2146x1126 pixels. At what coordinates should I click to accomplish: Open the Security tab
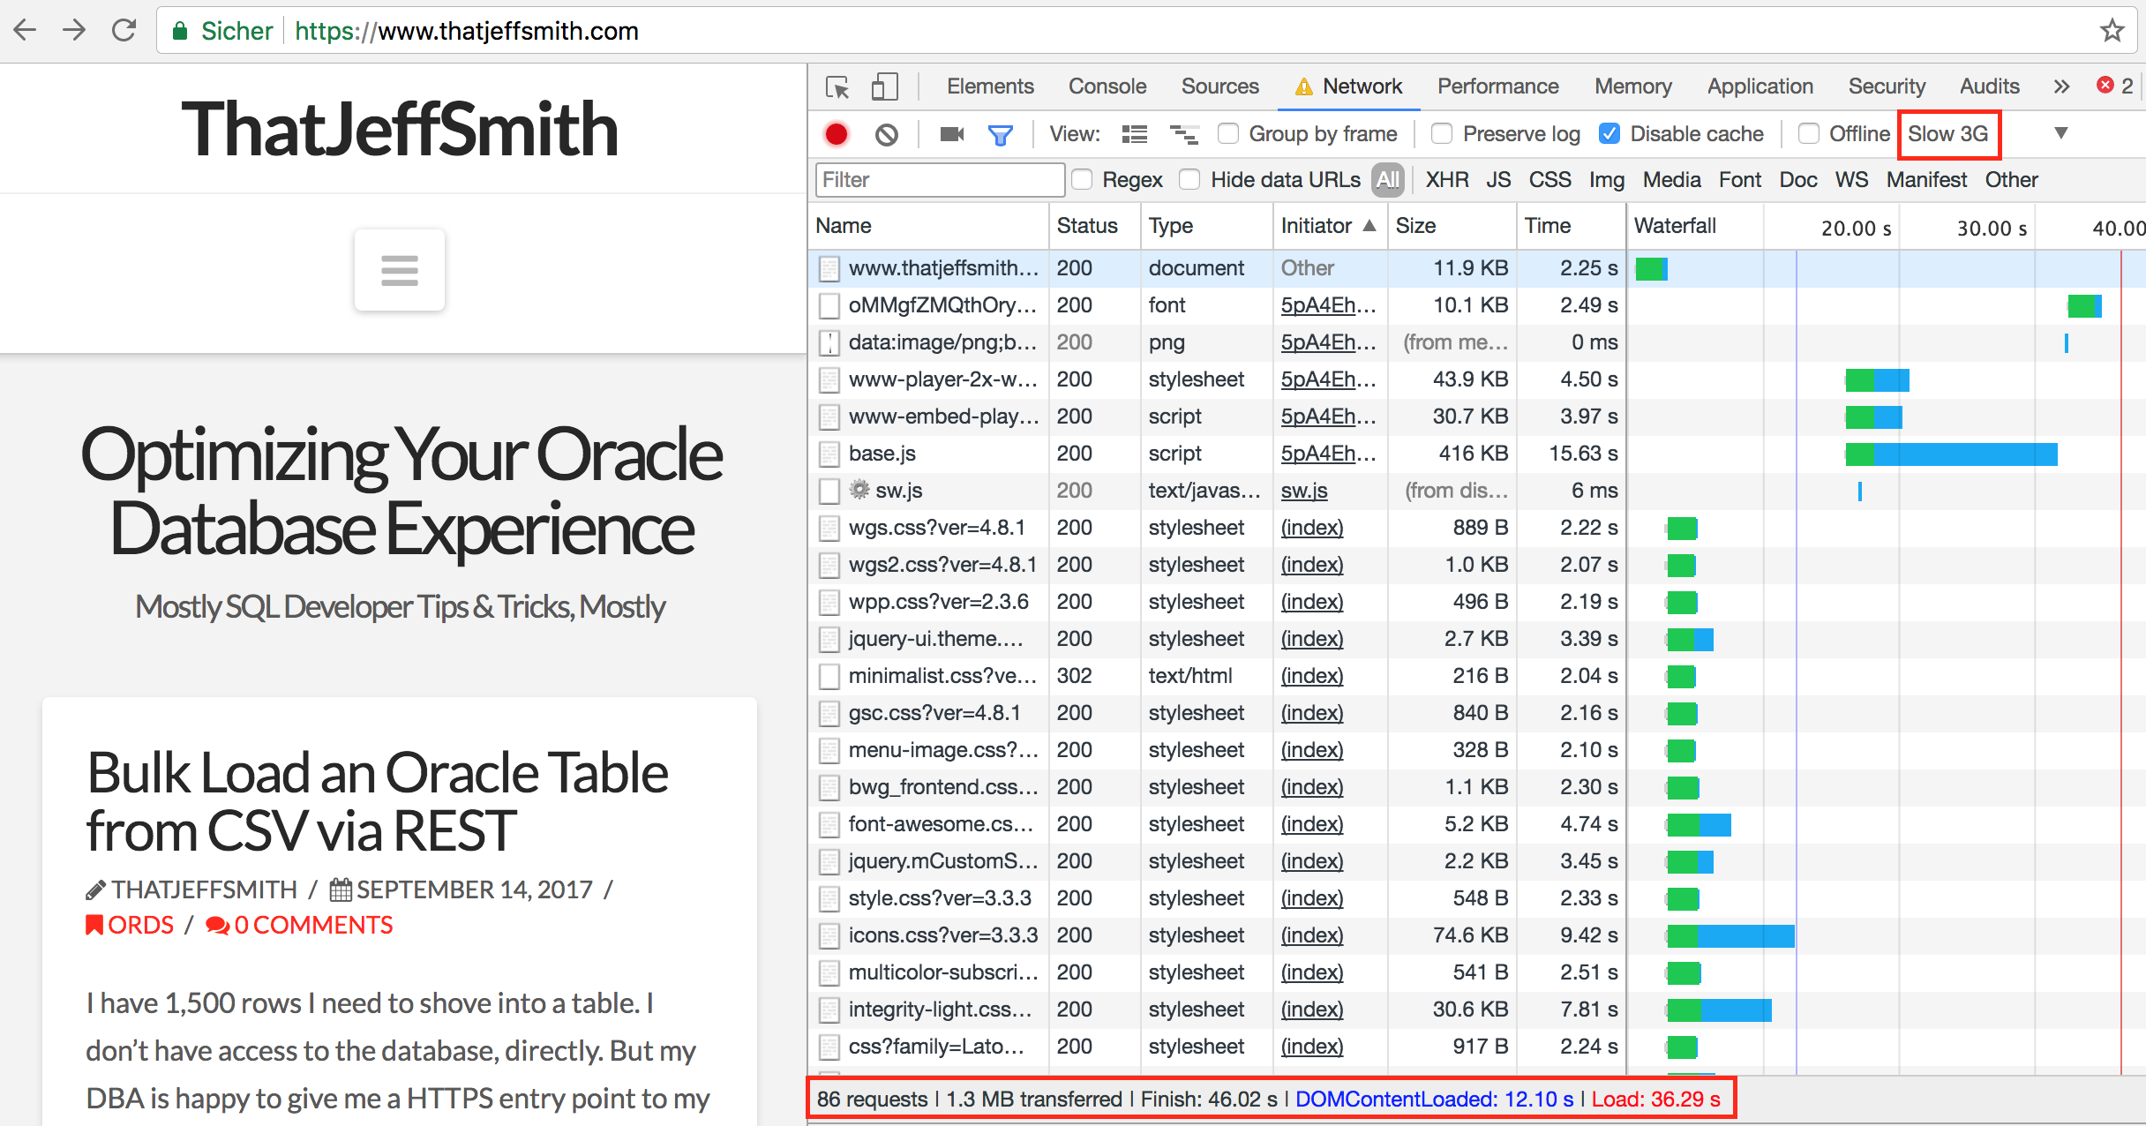pos(1887,86)
